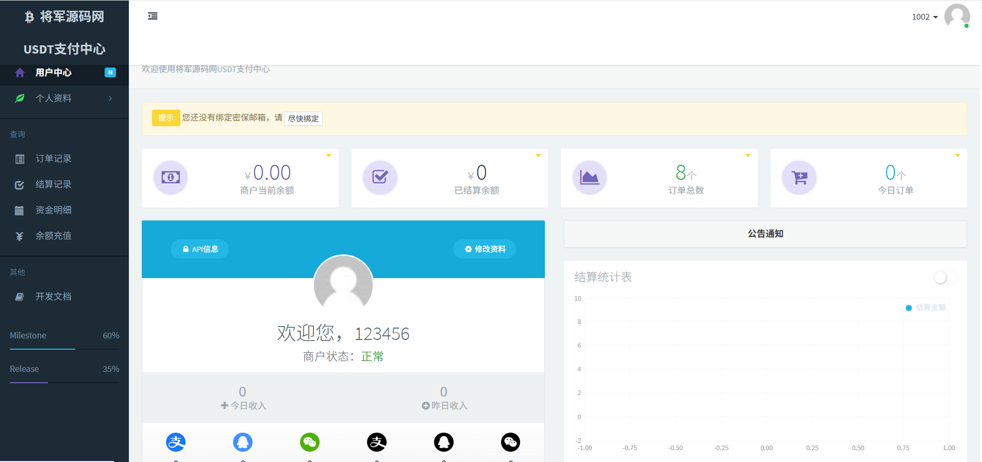Viewport: 982px width, 462px height.
Task: Toggle the sidebar with the hamburger menu icon
Action: (153, 16)
